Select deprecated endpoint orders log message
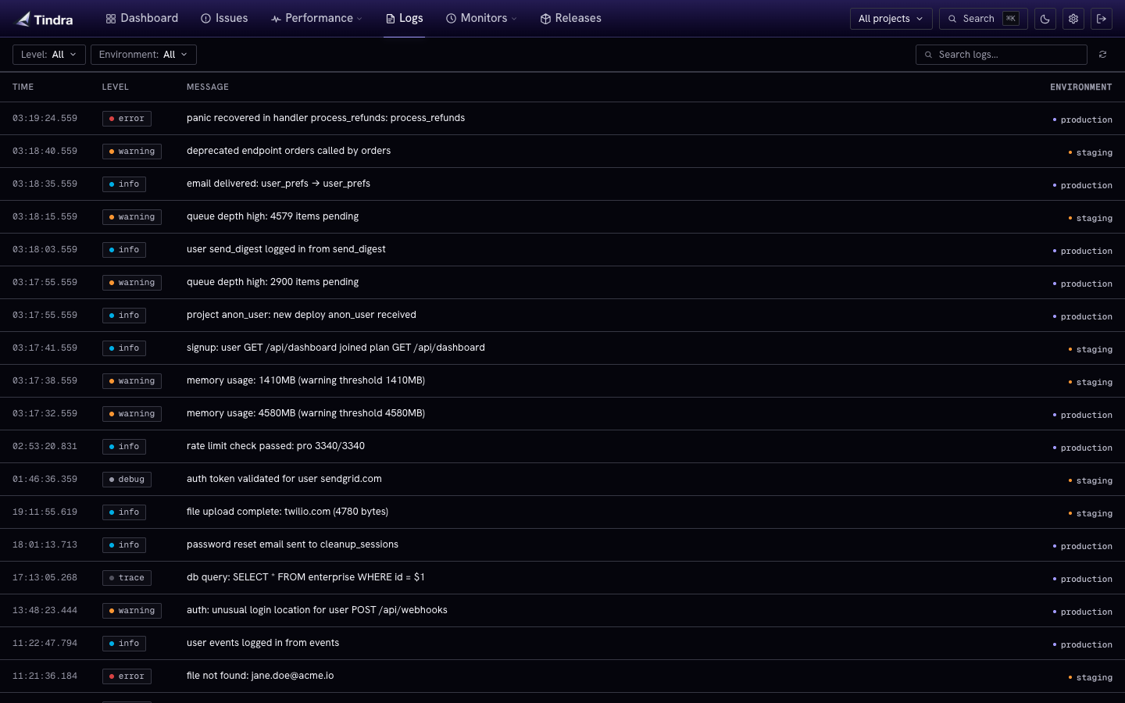This screenshot has height=703, width=1125. pos(288,151)
